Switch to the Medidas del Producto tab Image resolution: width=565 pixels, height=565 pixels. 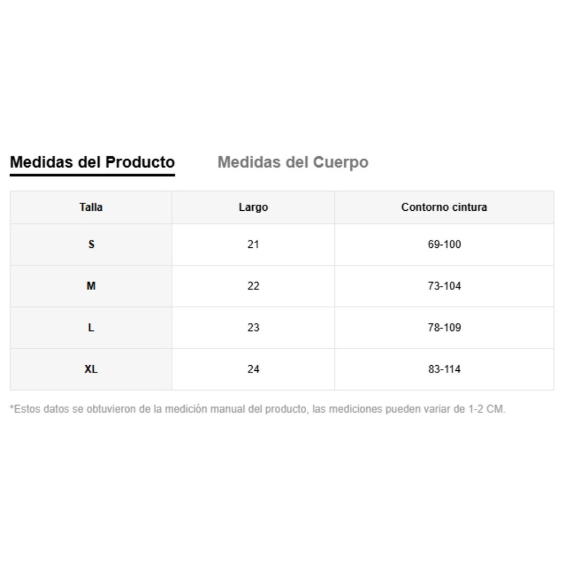(92, 162)
